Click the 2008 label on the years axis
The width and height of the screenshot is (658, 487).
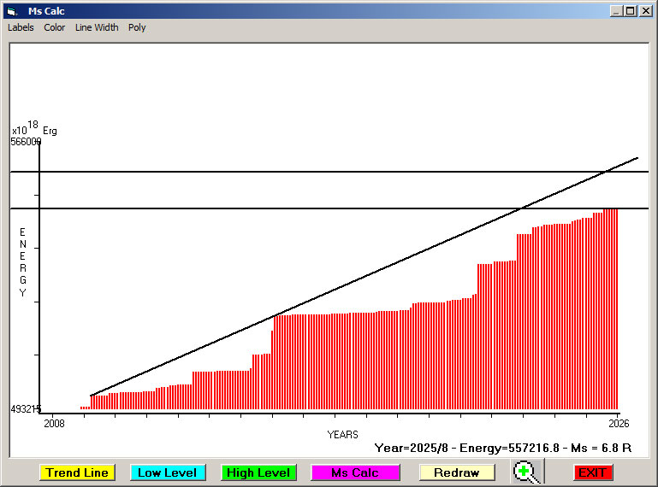(x=54, y=423)
